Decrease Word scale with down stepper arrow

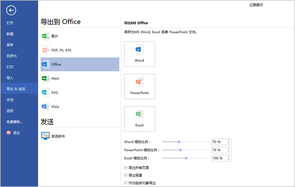(x=229, y=143)
